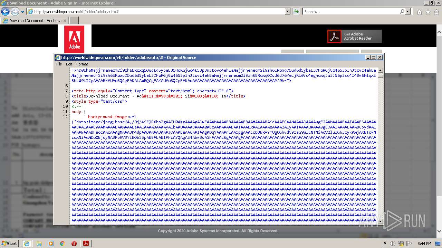This screenshot has height=248, width=442.
Task: Click the title tag line 'Download Document'
Action: (x=158, y=96)
